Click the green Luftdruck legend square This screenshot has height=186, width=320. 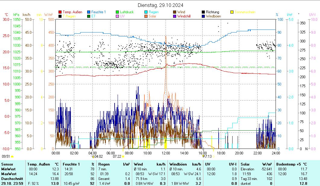pyautogui.click(x=118, y=12)
